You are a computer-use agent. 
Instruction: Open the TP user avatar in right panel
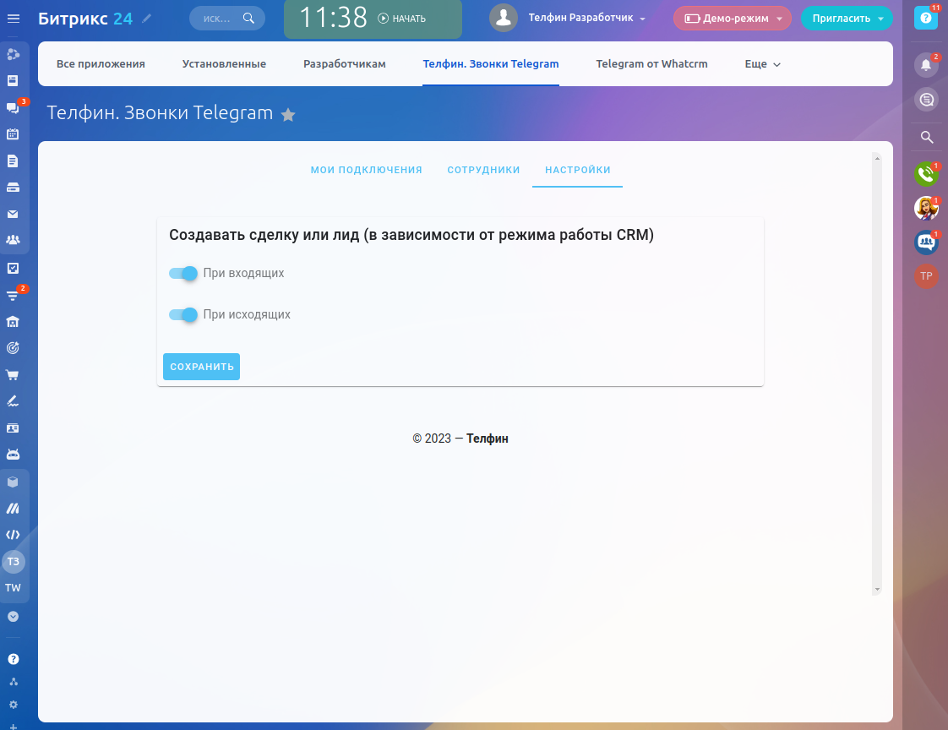[x=926, y=276]
